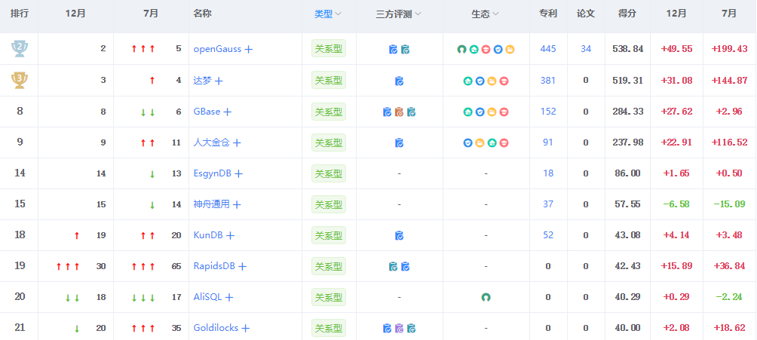Click the 得分 column header
757x340 pixels.
click(x=627, y=14)
